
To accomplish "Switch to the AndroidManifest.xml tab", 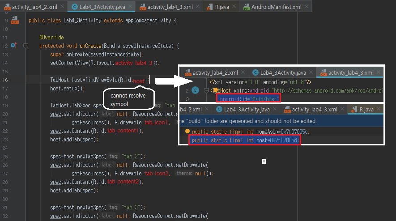I will tap(276, 7).
